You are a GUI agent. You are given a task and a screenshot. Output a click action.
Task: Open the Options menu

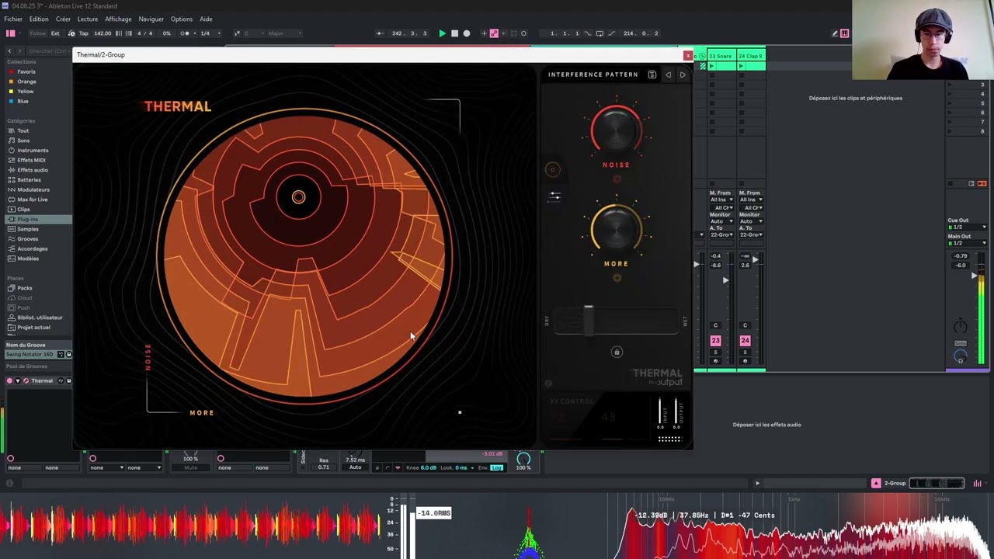182,19
